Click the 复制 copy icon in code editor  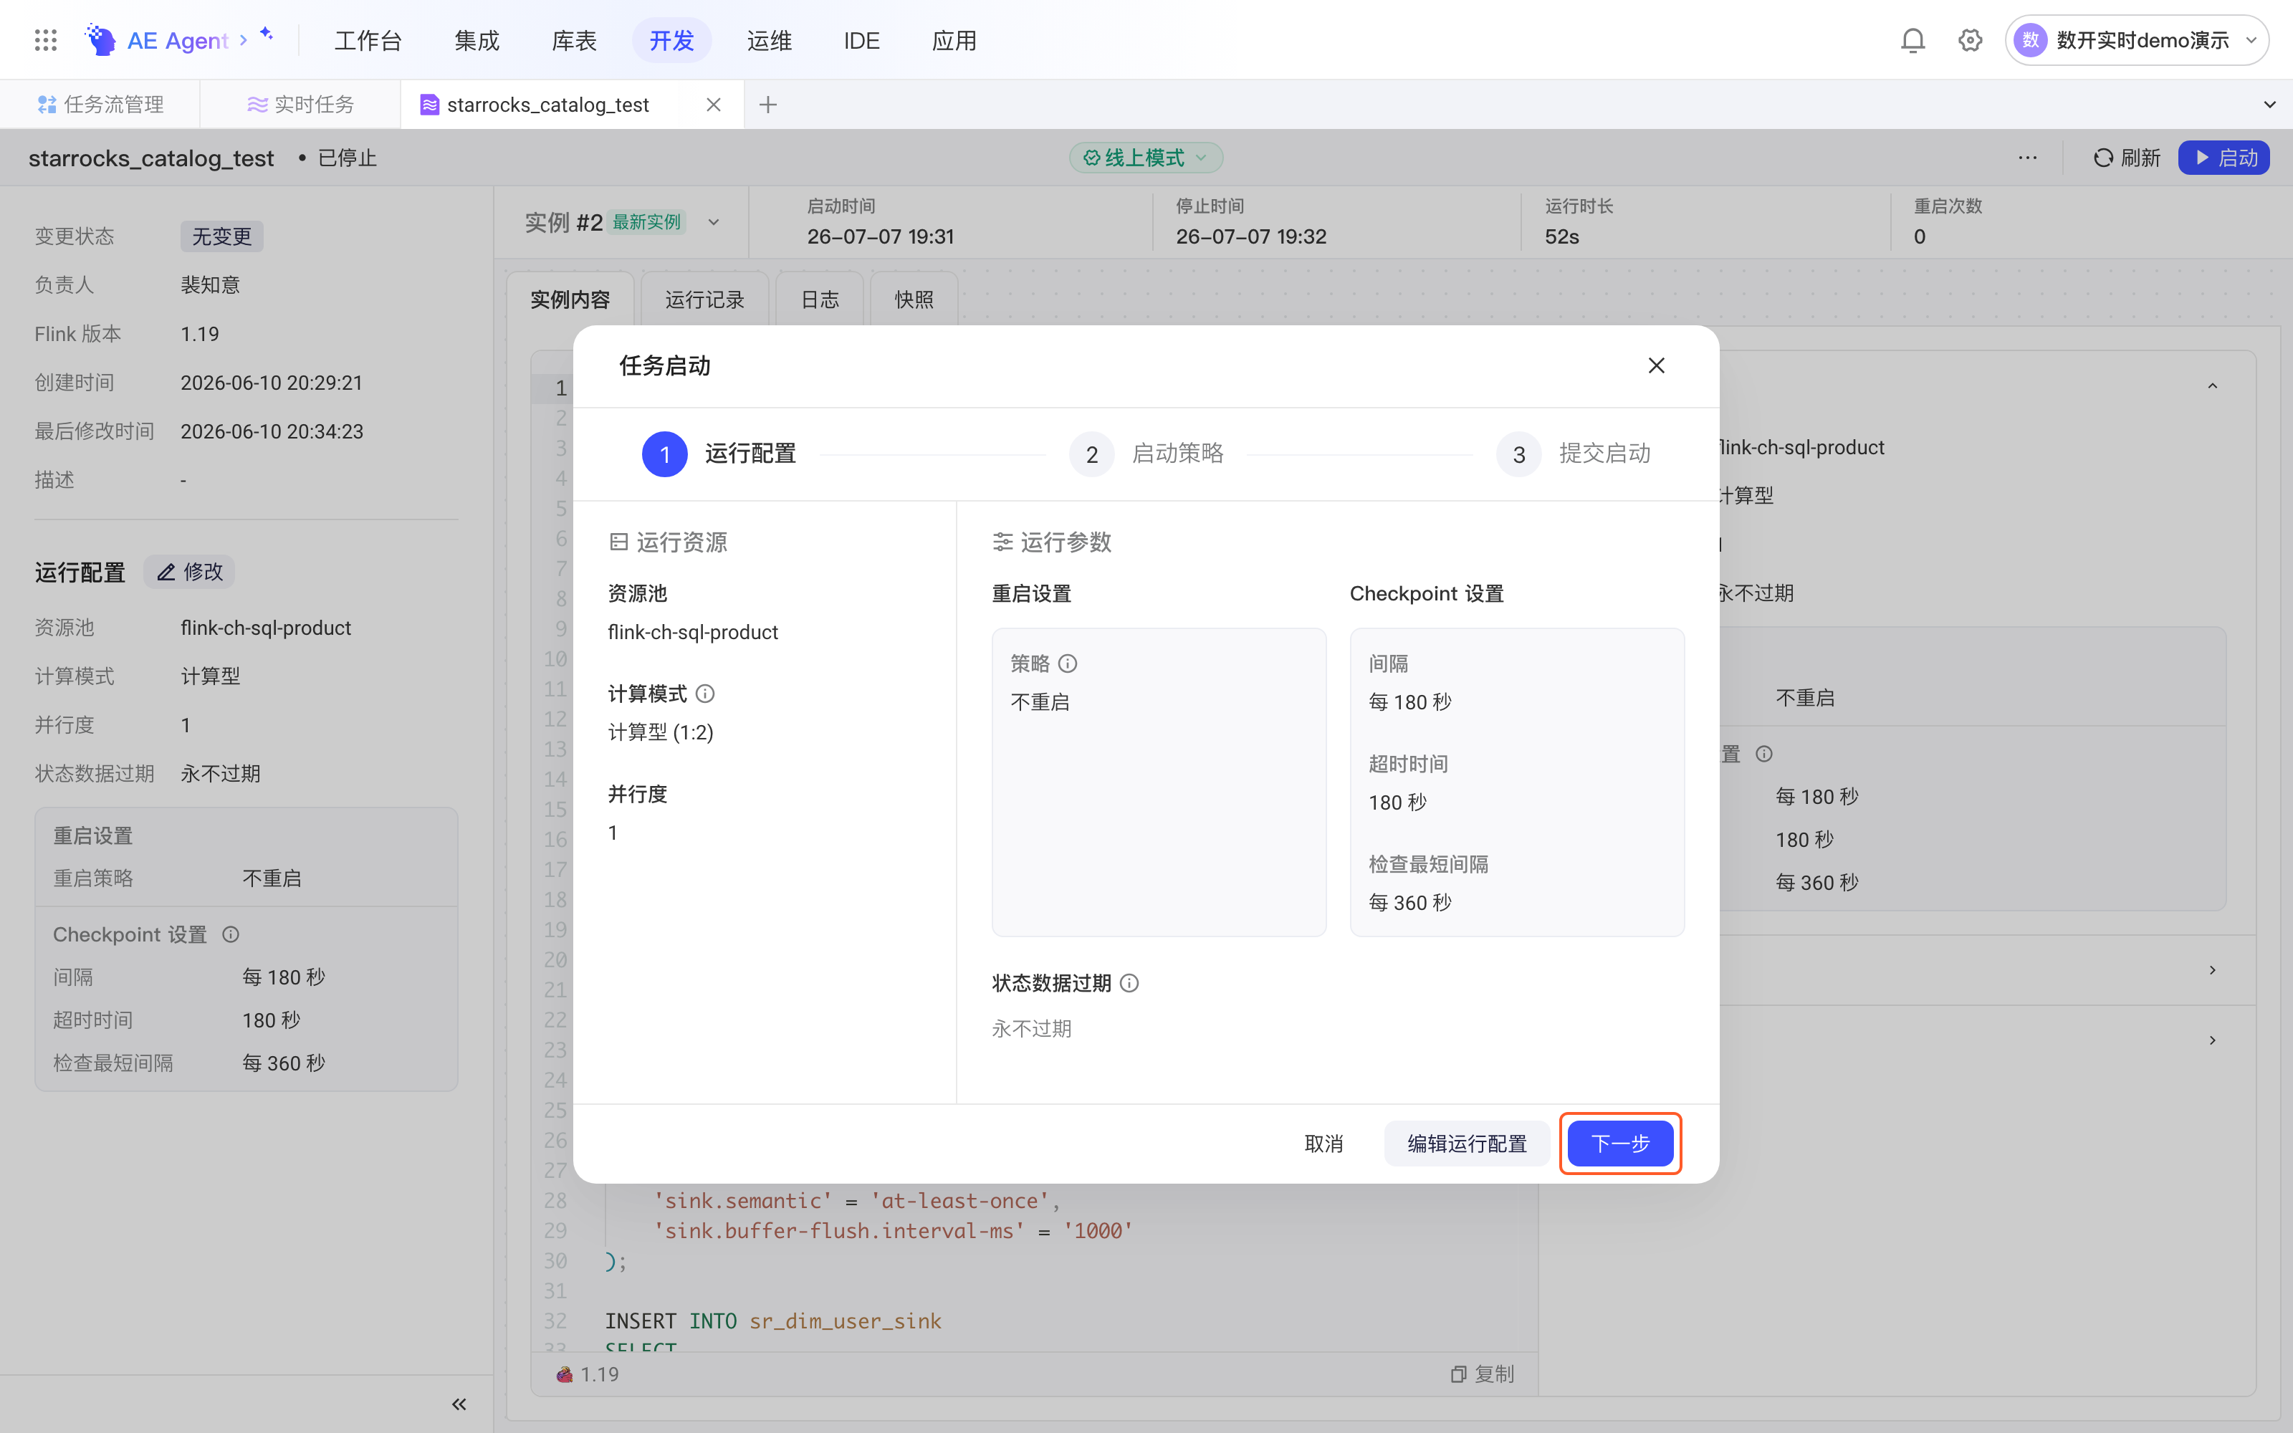coord(1482,1374)
